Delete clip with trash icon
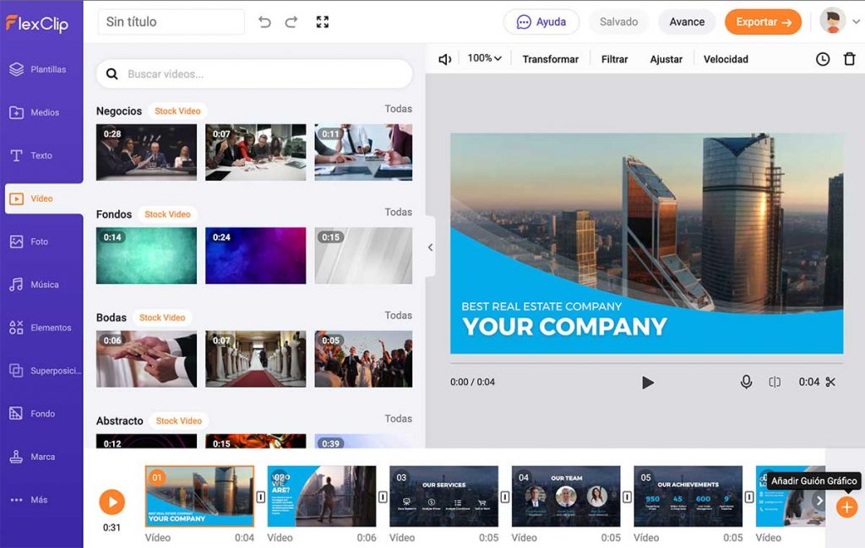 coord(849,59)
